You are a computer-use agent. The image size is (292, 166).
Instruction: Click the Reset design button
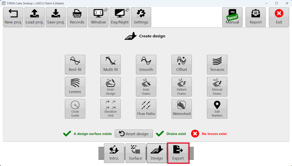click(134, 134)
